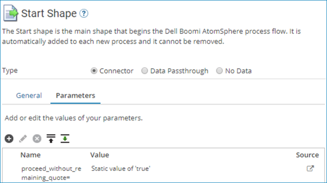The image size is (327, 183).
Task: Open the Source external link icon
Action: pyautogui.click(x=311, y=168)
